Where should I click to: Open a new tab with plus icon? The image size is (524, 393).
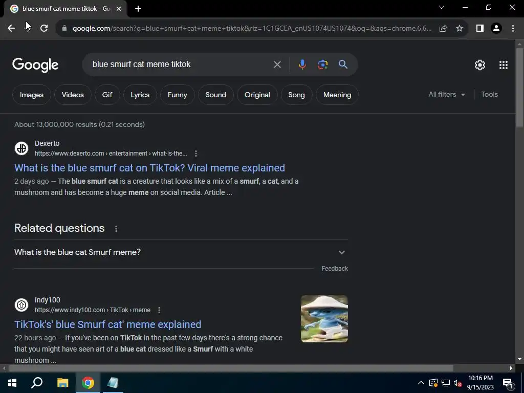pos(138,9)
